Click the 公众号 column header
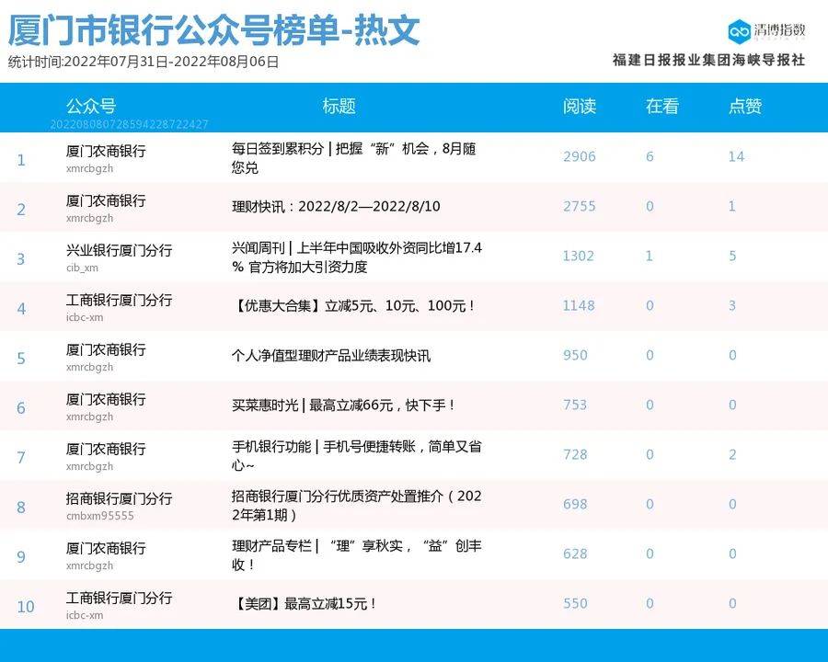Screen dimensions: 828x662 click(91, 106)
